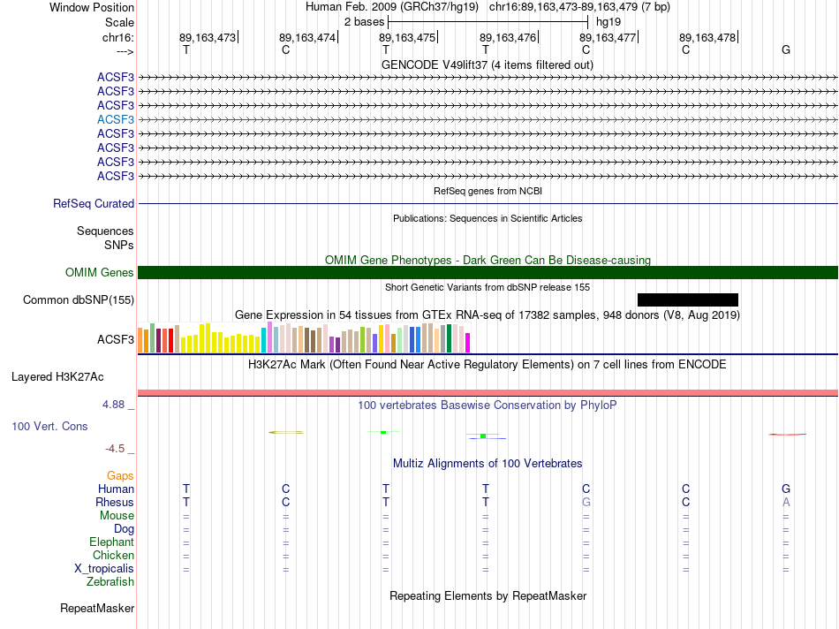Click the Dog species label
This screenshot has width=839, height=629.
[125, 529]
